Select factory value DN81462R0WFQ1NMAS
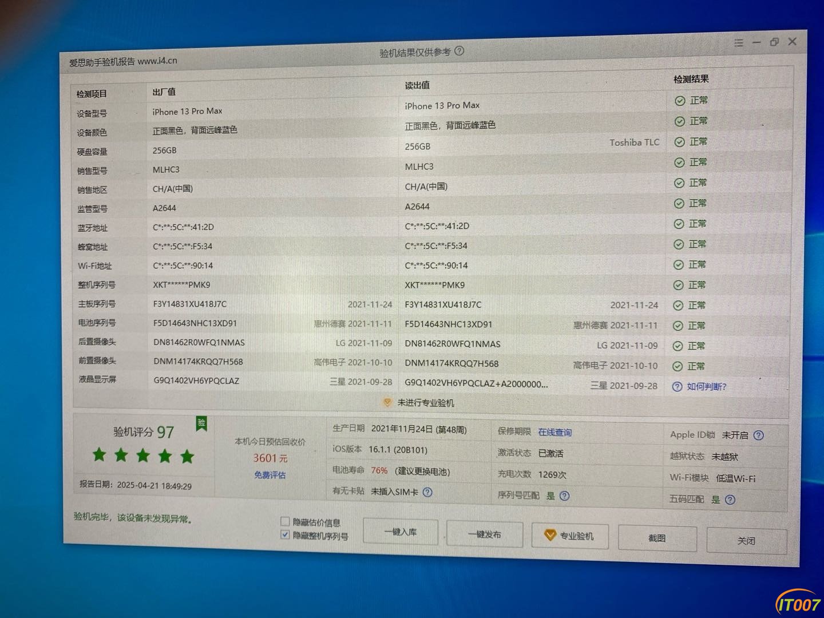Screen dimensions: 824x618 tap(199, 342)
